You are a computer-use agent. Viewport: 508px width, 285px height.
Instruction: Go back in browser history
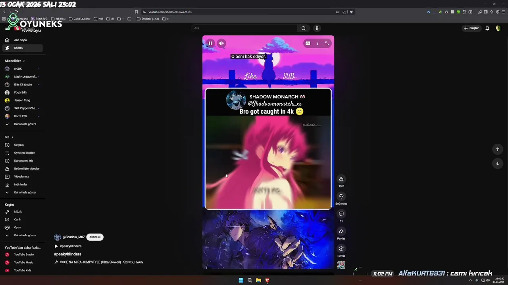pos(4,12)
